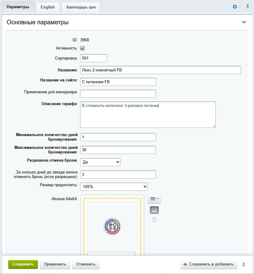Click the Сохранить и добавить button
Screen dimensions: 254x274
click(x=208, y=264)
